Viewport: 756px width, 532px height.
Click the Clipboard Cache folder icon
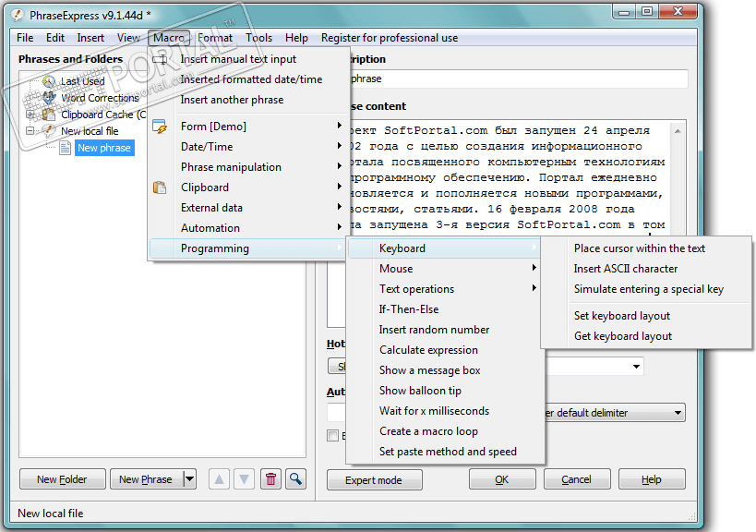pos(49,115)
